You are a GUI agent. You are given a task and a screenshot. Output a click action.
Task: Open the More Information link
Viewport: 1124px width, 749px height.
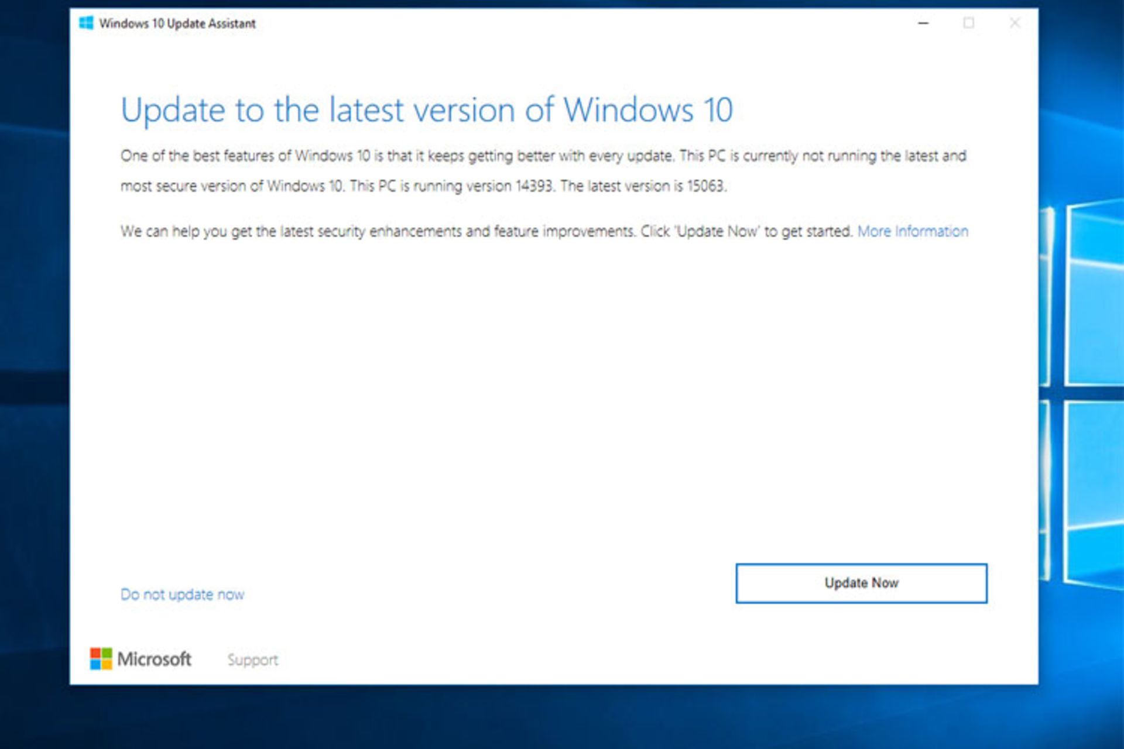tap(912, 232)
